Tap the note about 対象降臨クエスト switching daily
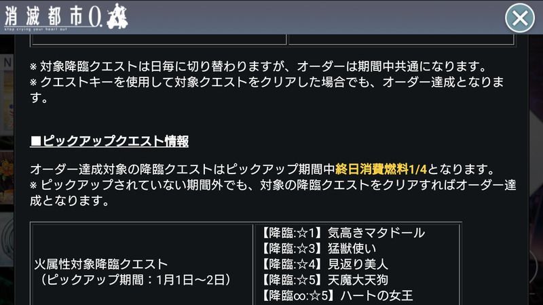The height and width of the screenshot is (305, 543). [x=259, y=66]
